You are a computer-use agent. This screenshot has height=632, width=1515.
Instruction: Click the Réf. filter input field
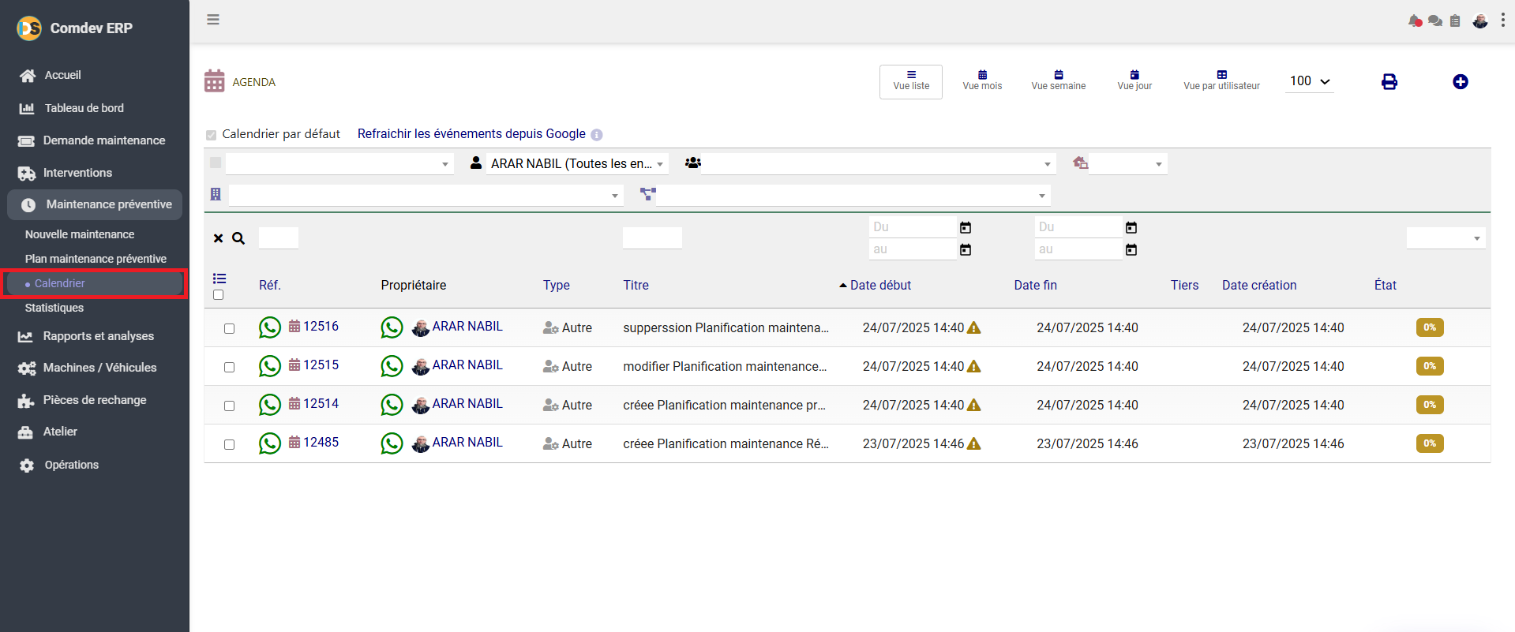(x=279, y=238)
